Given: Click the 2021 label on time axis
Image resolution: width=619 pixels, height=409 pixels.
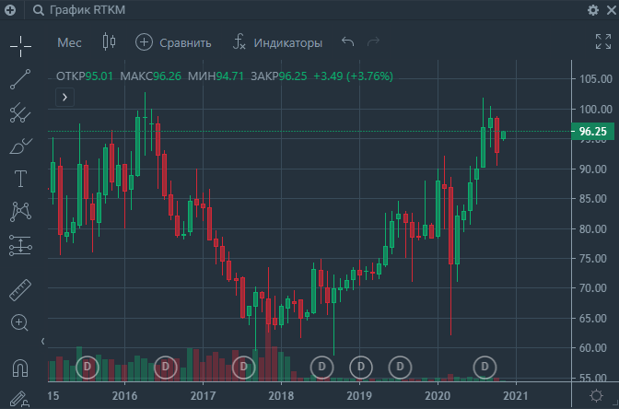Looking at the screenshot, I should (x=516, y=396).
